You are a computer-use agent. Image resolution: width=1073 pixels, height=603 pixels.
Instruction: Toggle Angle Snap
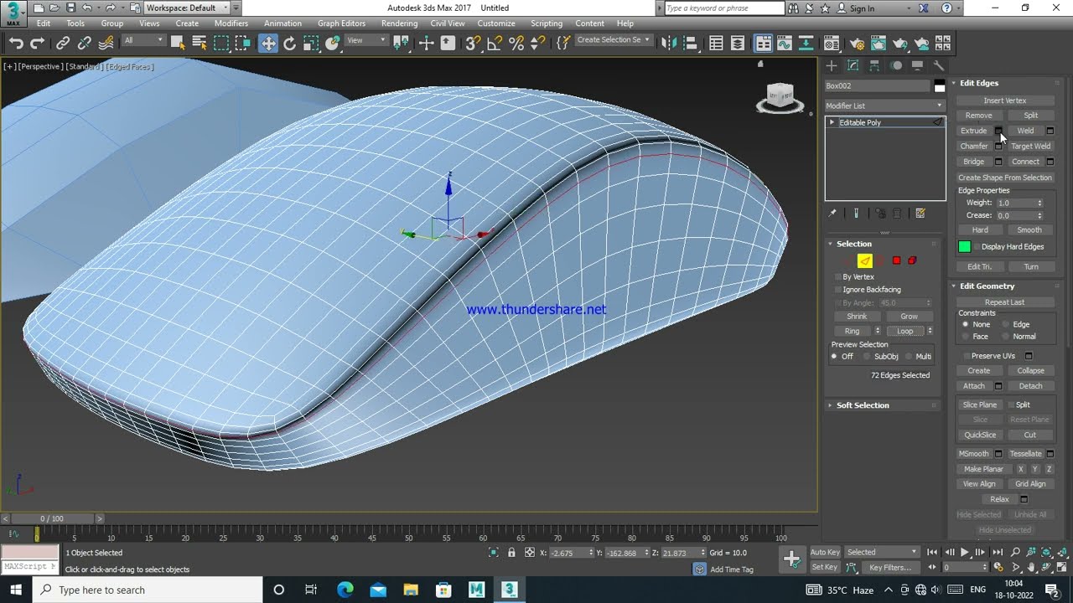[495, 43]
